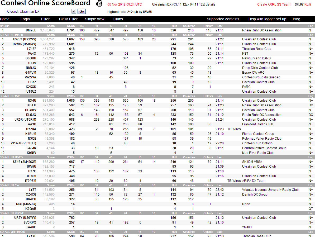The height and width of the screenshot is (237, 315).
Task: Click Supported contests in the navigation
Action: pyautogui.click(x=223, y=19)
